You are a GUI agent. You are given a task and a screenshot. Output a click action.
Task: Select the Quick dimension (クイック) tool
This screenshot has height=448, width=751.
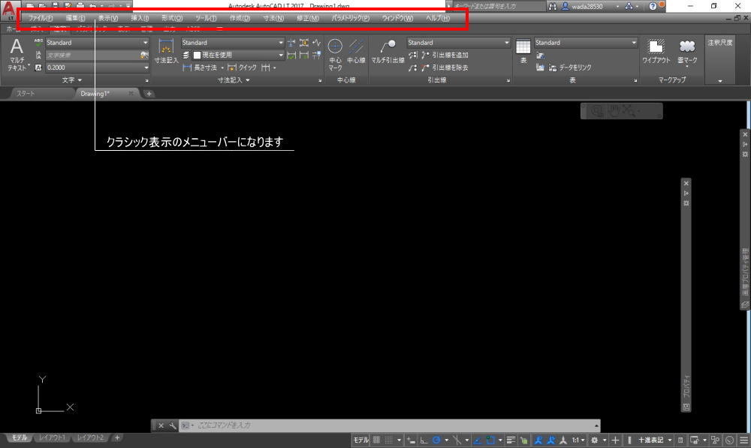tap(243, 68)
